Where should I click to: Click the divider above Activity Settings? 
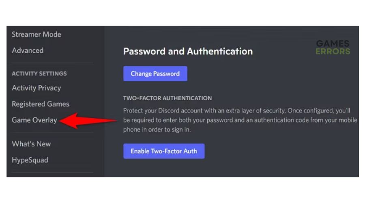[x=52, y=63]
